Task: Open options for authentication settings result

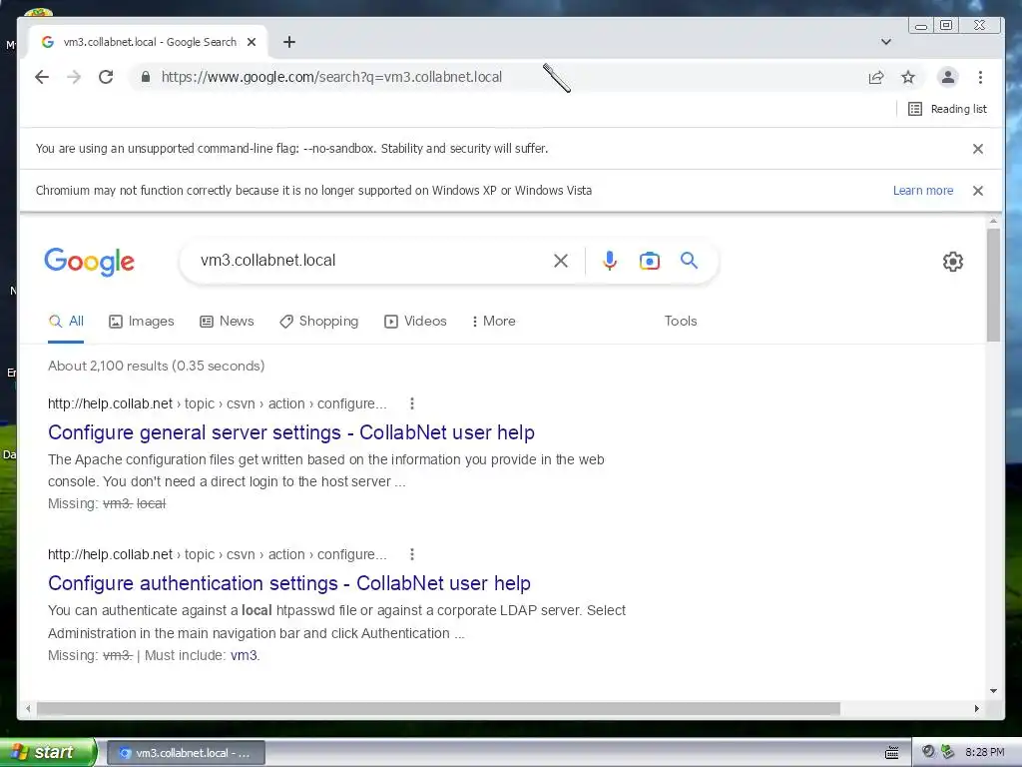Action: [412, 554]
